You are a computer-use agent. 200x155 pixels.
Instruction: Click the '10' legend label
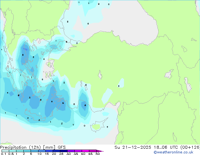pos(39,154)
